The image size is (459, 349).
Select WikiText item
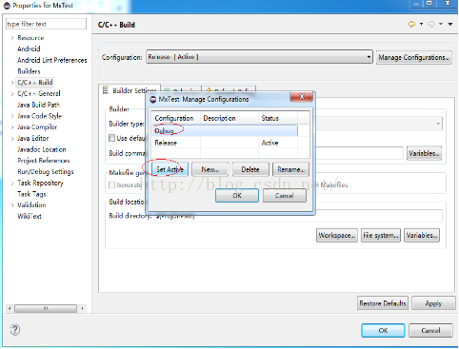(x=30, y=217)
